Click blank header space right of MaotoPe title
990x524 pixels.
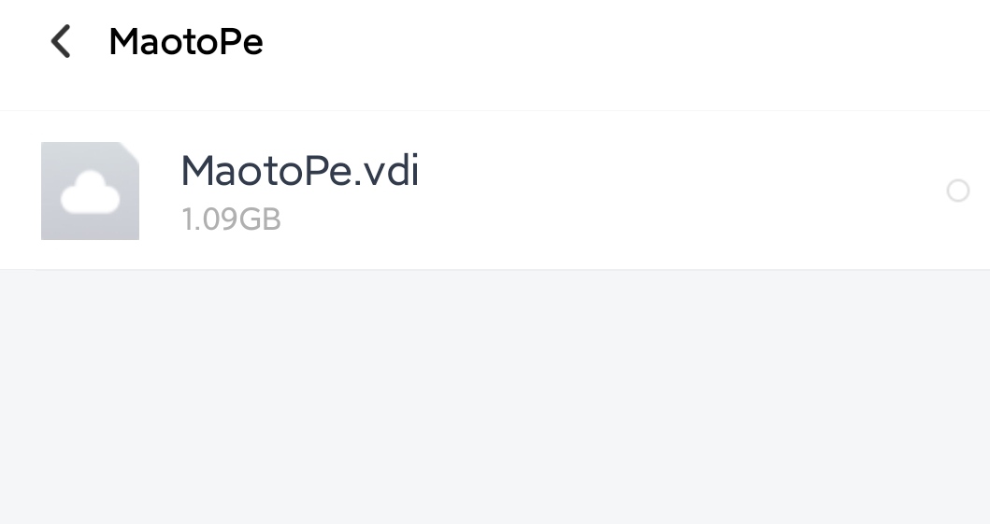pyautogui.click(x=625, y=42)
